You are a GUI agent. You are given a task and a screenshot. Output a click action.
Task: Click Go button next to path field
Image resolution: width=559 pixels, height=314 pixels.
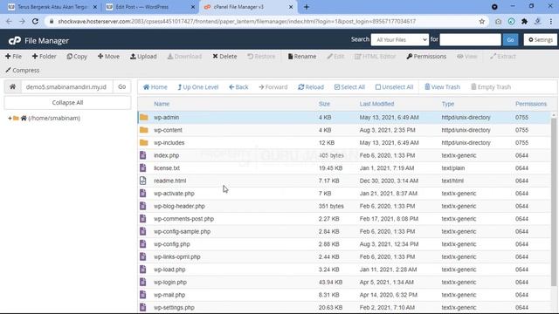[122, 87]
